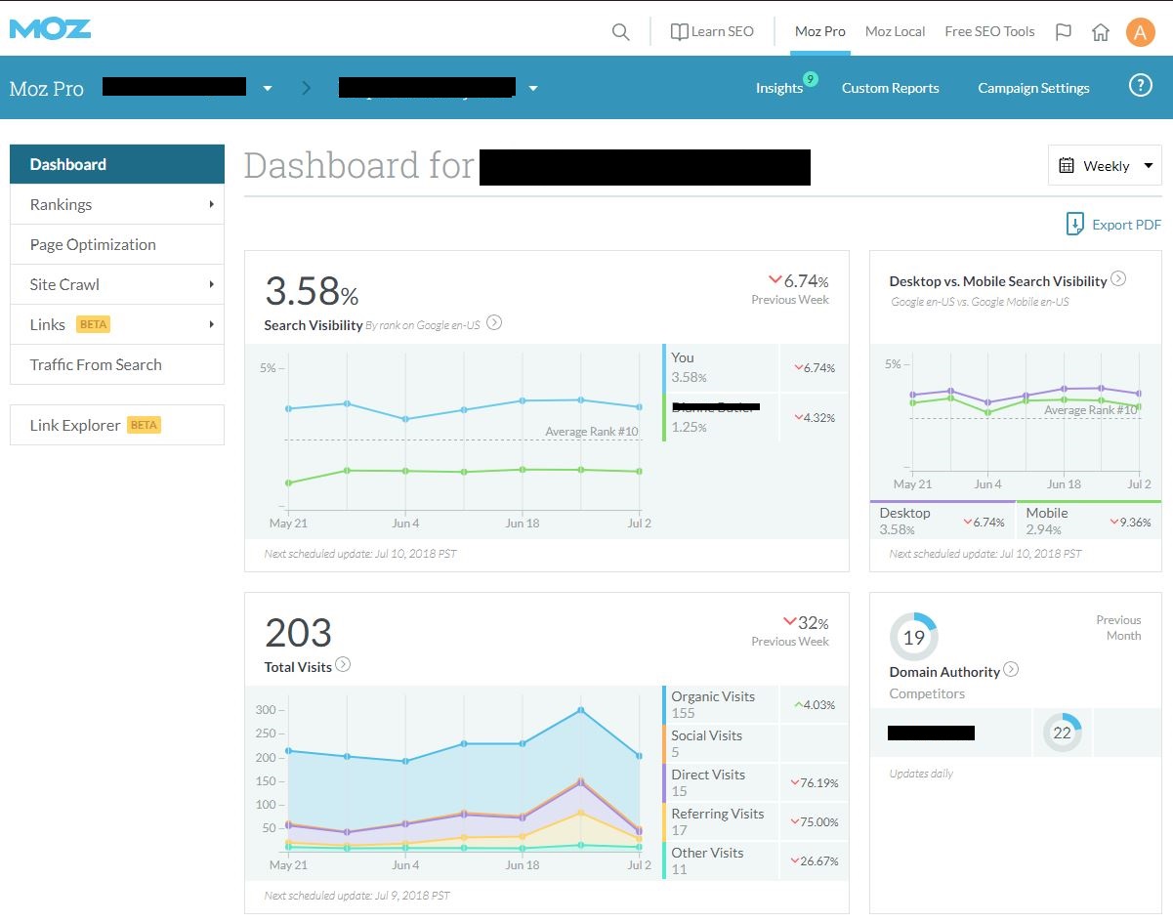
Task: Expand the second redacted campaign dropdown arrow
Action: click(533, 88)
